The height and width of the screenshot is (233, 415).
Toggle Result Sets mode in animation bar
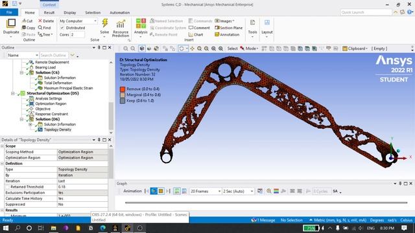coord(184,191)
